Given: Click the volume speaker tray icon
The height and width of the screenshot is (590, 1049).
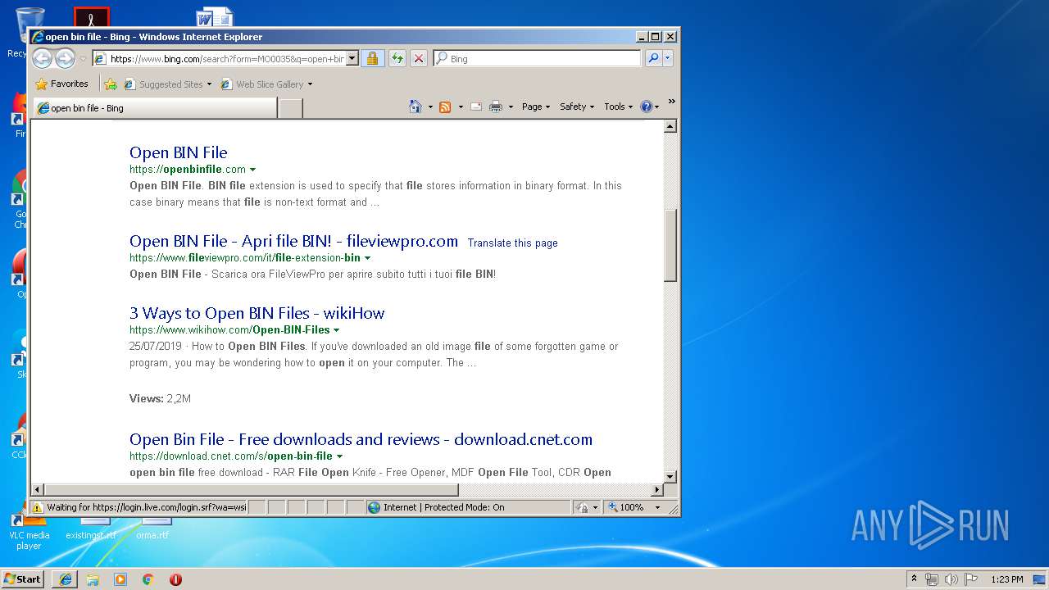Looking at the screenshot, I should 951,579.
